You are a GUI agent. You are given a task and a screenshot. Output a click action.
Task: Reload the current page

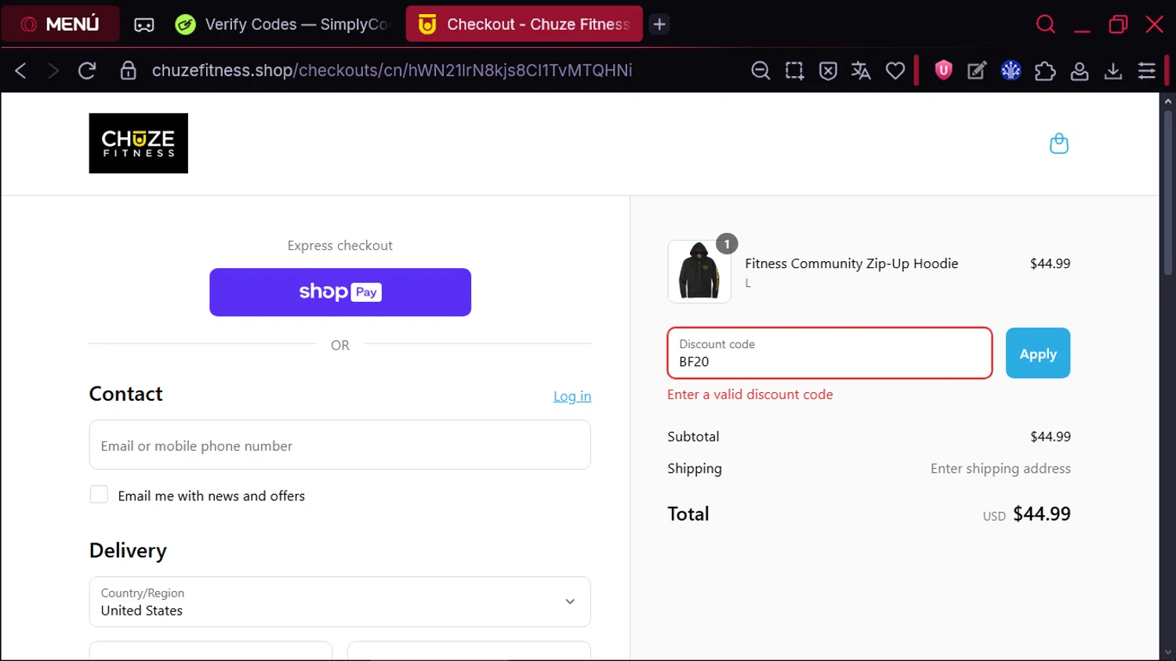pyautogui.click(x=87, y=71)
